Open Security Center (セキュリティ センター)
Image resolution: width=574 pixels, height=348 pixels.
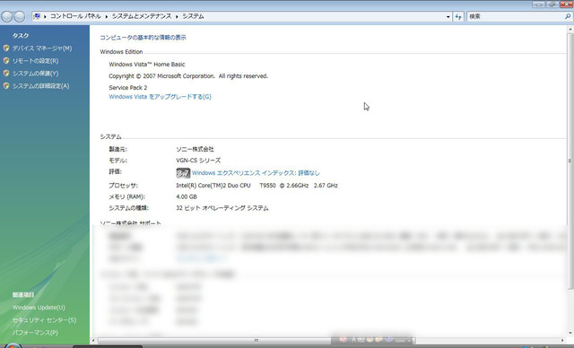(x=44, y=320)
